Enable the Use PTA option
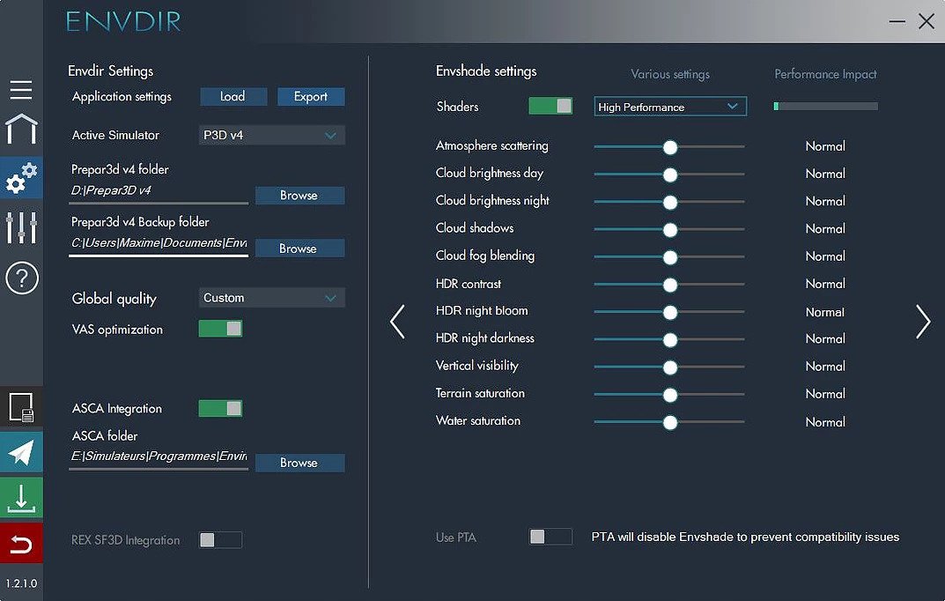The image size is (945, 601). 550,536
